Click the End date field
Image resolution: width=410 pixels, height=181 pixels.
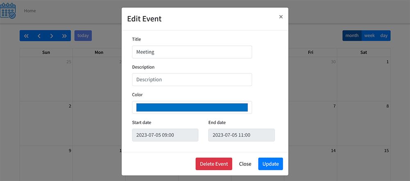click(241, 135)
